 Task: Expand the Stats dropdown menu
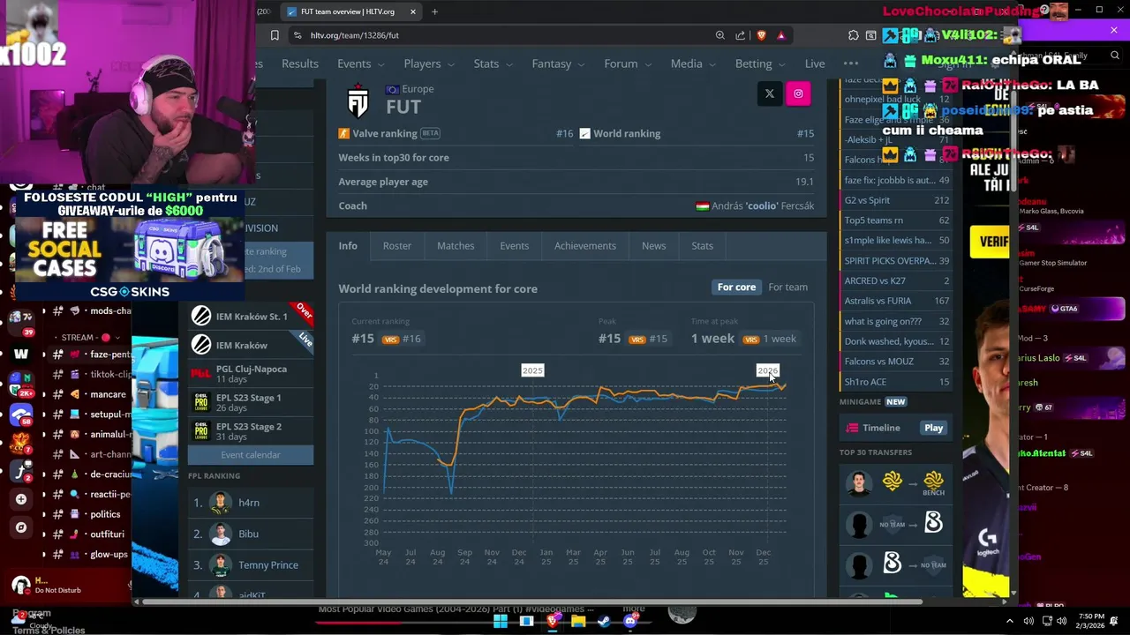492,63
